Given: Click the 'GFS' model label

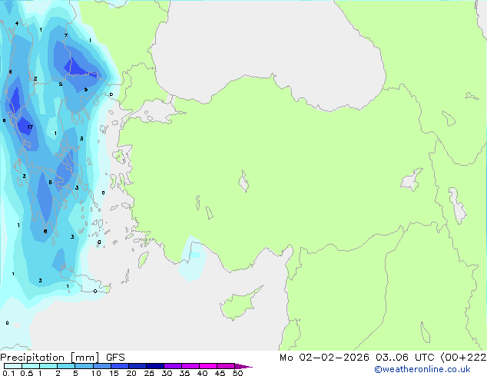Looking at the screenshot, I should 115,358.
